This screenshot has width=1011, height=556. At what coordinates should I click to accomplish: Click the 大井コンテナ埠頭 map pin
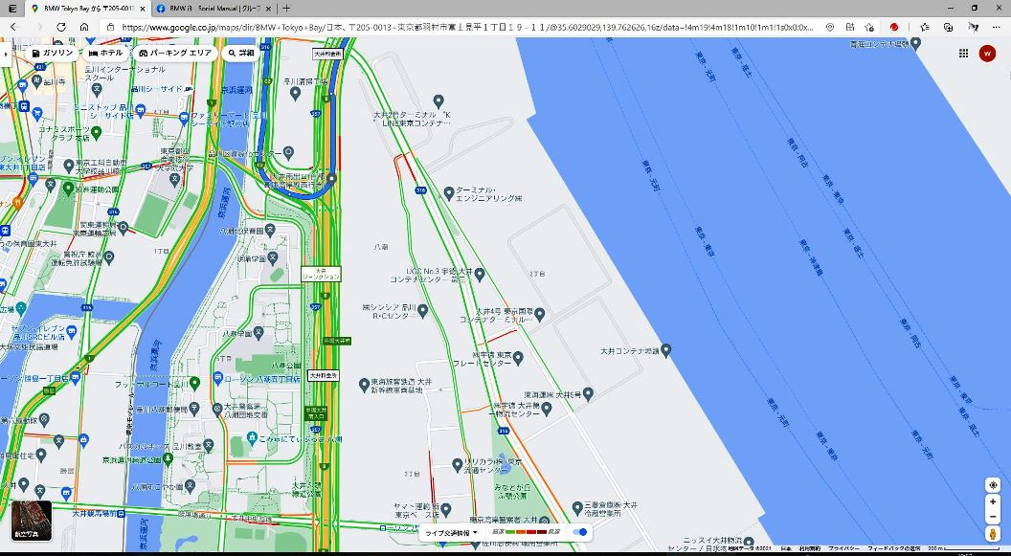[x=666, y=350]
